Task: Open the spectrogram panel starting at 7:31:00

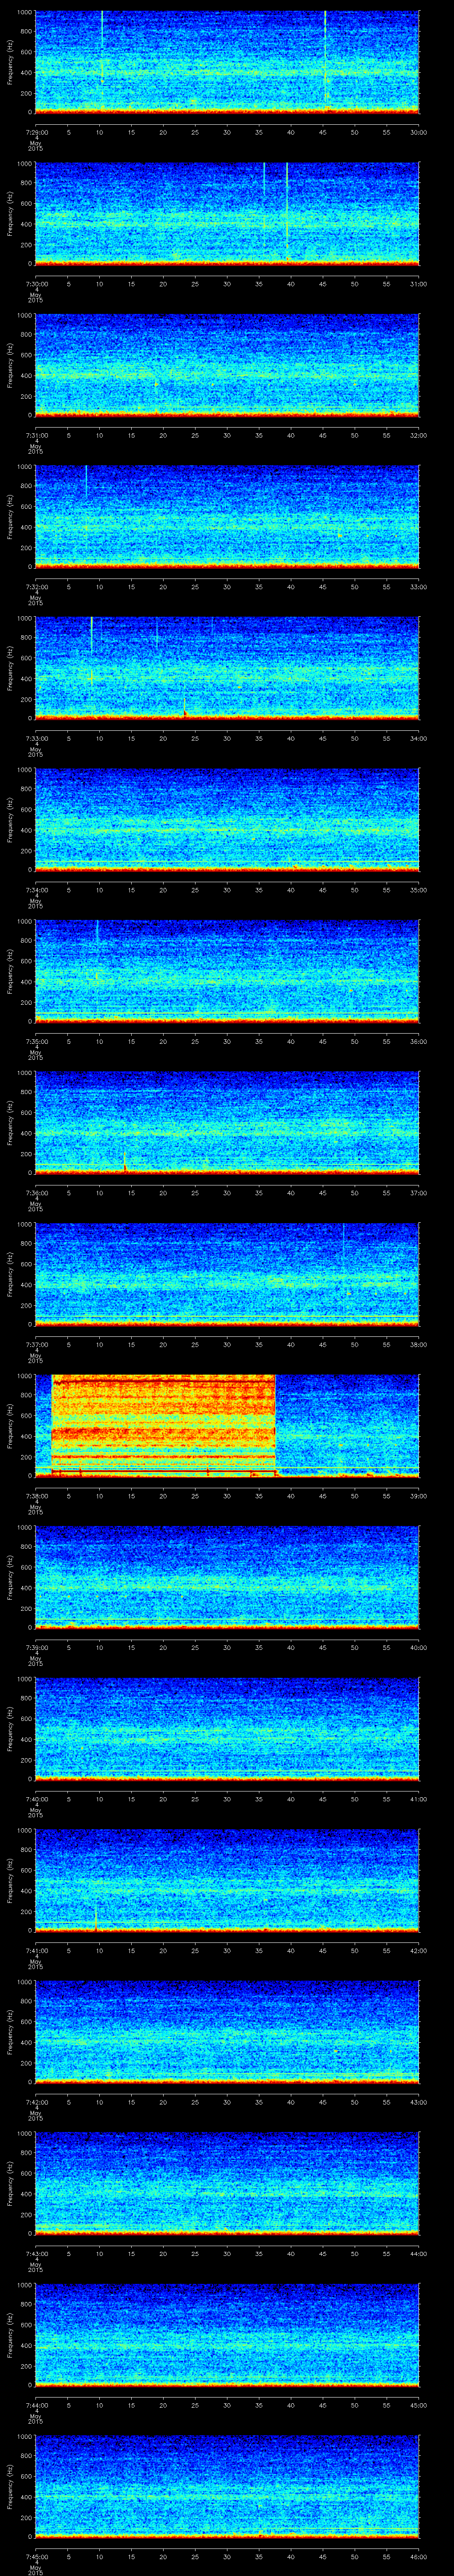Action: pos(227,365)
